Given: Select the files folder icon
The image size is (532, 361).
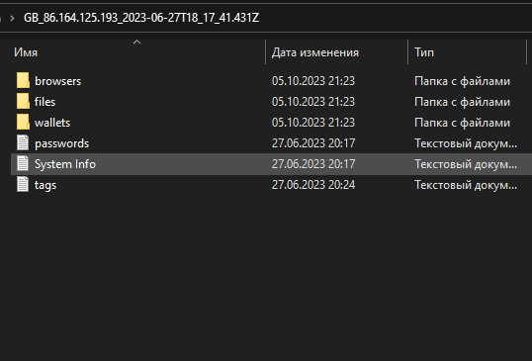Looking at the screenshot, I should point(23,102).
